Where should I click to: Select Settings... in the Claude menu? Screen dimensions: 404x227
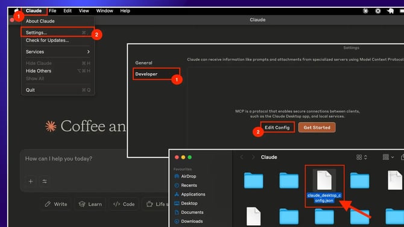click(x=58, y=33)
